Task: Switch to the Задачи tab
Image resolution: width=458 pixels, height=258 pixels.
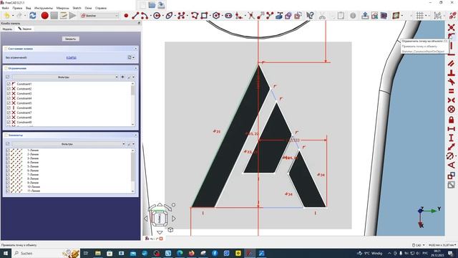Action: tap(25, 29)
